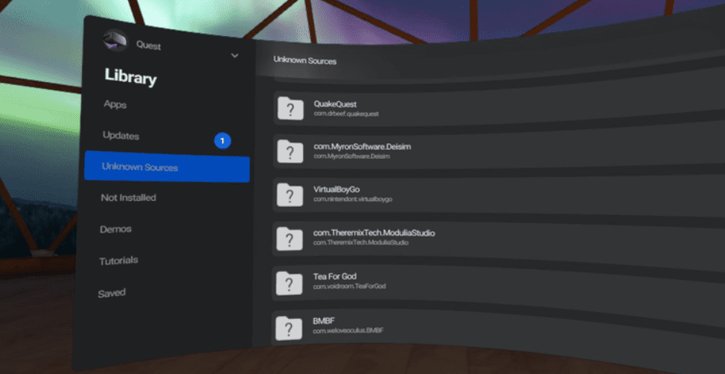725x374 pixels.
Task: Click the VirtualBoyGo folder icon
Action: point(290,195)
